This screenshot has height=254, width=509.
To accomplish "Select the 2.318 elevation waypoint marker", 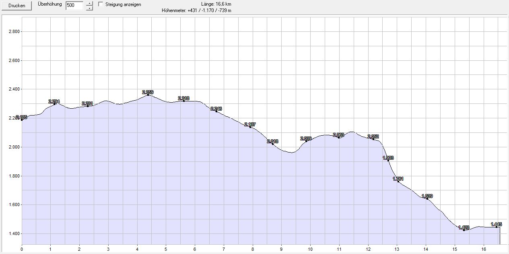I will click(x=183, y=101).
